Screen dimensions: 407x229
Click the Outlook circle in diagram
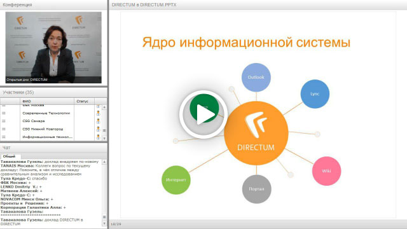coord(256,78)
